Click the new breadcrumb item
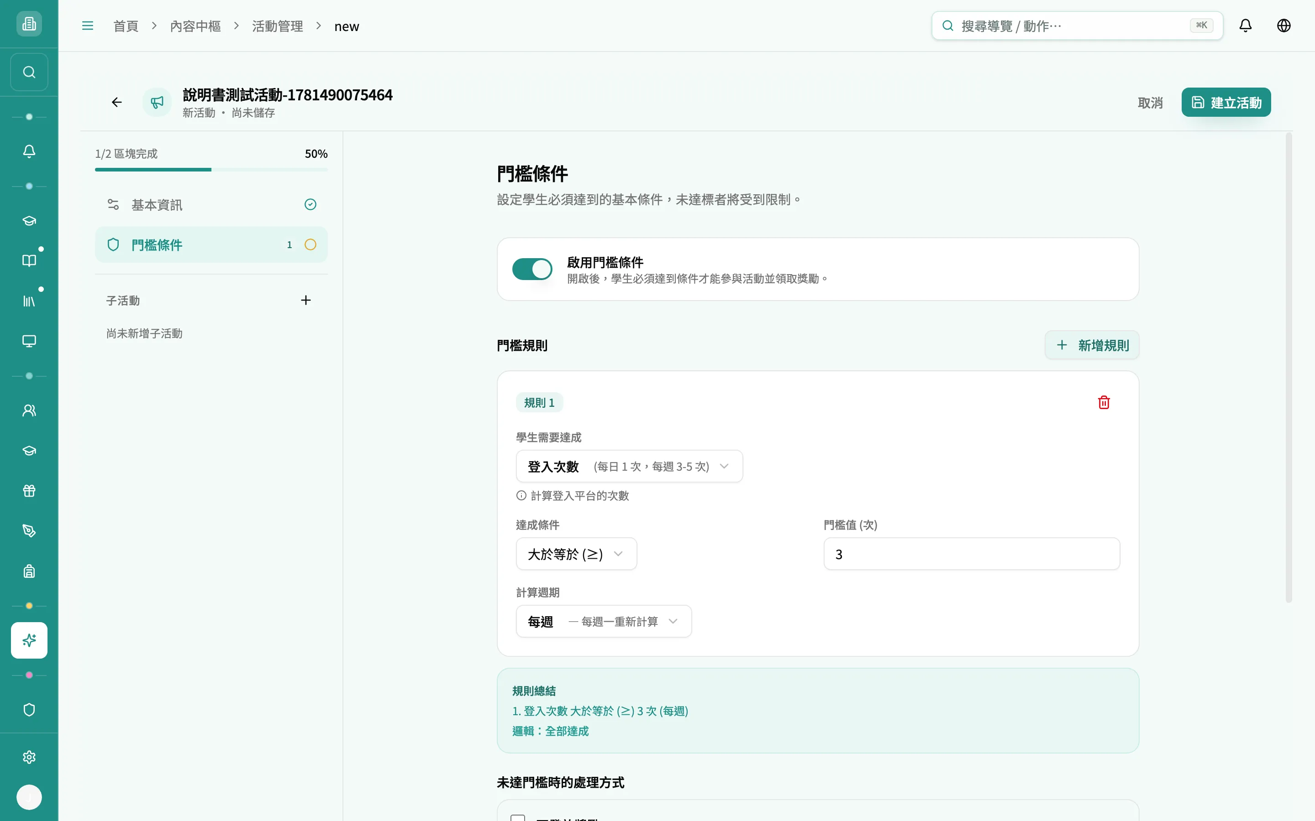Viewport: 1315px width, 821px height. (346, 26)
